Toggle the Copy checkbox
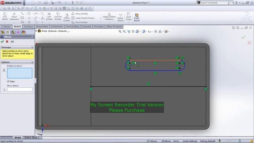 tap(8, 81)
